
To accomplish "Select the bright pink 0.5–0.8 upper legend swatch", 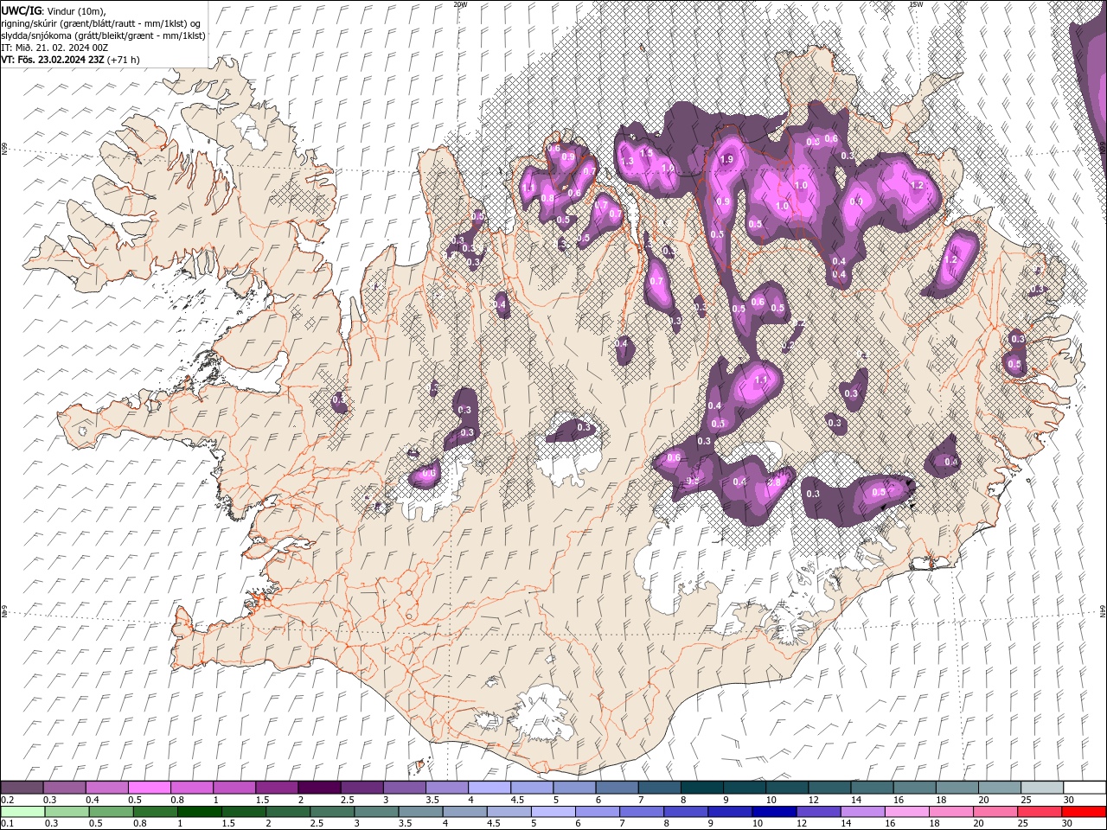I will pyautogui.click(x=150, y=788).
